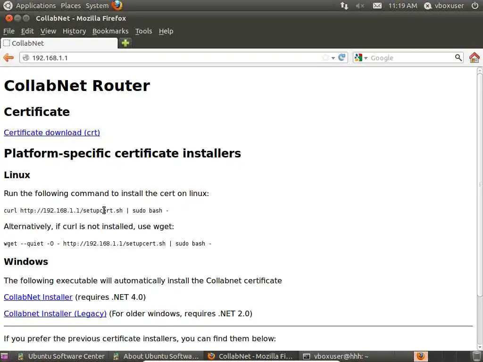Click the Collabnet Installer (Legacy) link
The width and height of the screenshot is (483, 362).
tap(55, 313)
